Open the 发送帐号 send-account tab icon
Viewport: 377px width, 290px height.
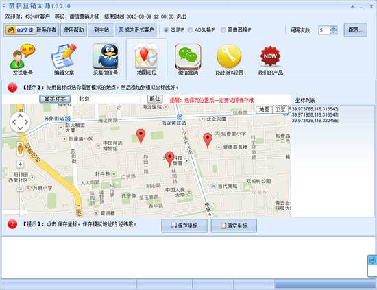click(x=23, y=59)
